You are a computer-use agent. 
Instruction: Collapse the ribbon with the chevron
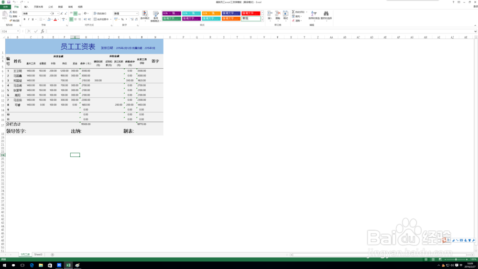coord(475,25)
